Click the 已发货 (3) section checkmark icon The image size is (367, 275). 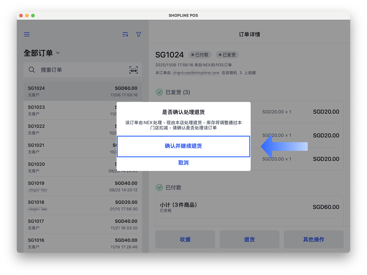click(x=159, y=92)
